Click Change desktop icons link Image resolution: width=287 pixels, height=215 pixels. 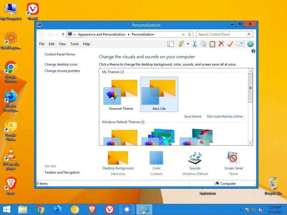pyautogui.click(x=61, y=64)
